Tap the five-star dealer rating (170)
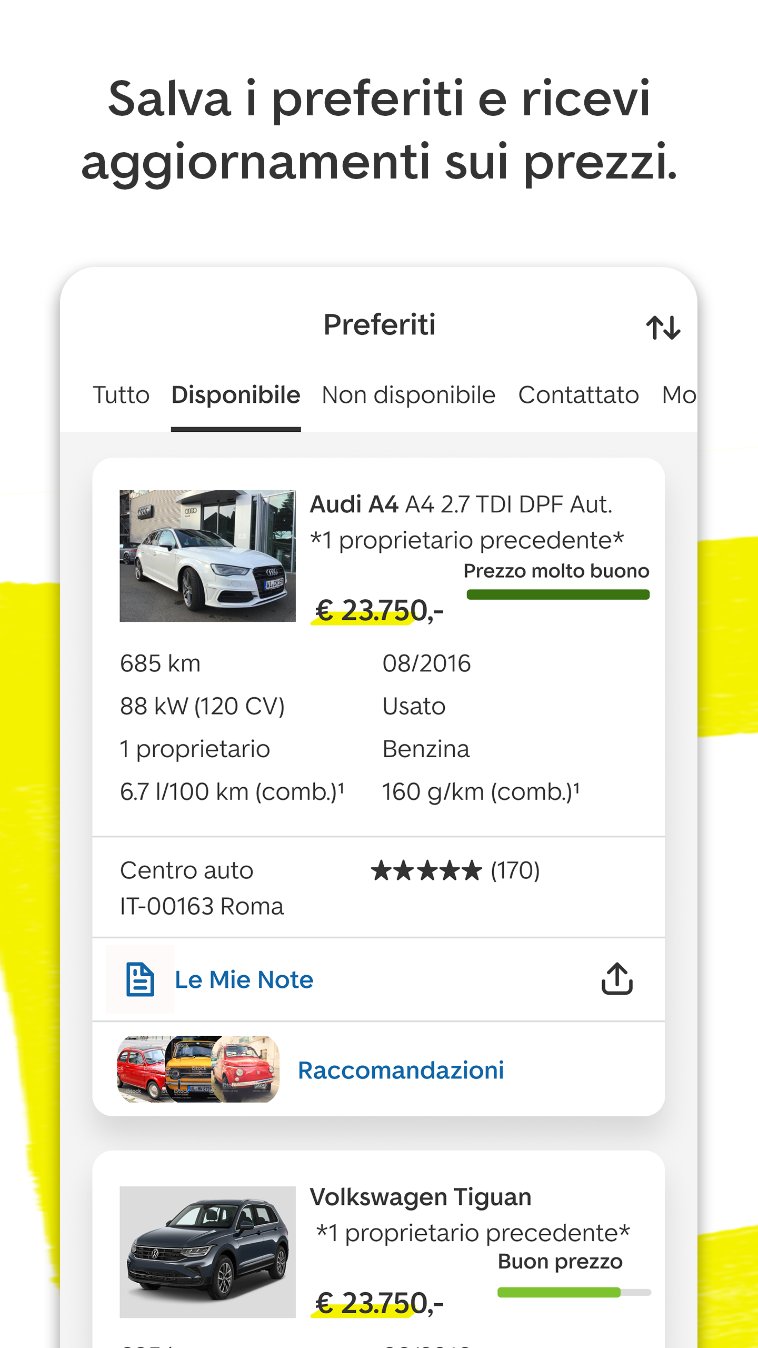Screen dimensions: 758x1348 (x=455, y=870)
